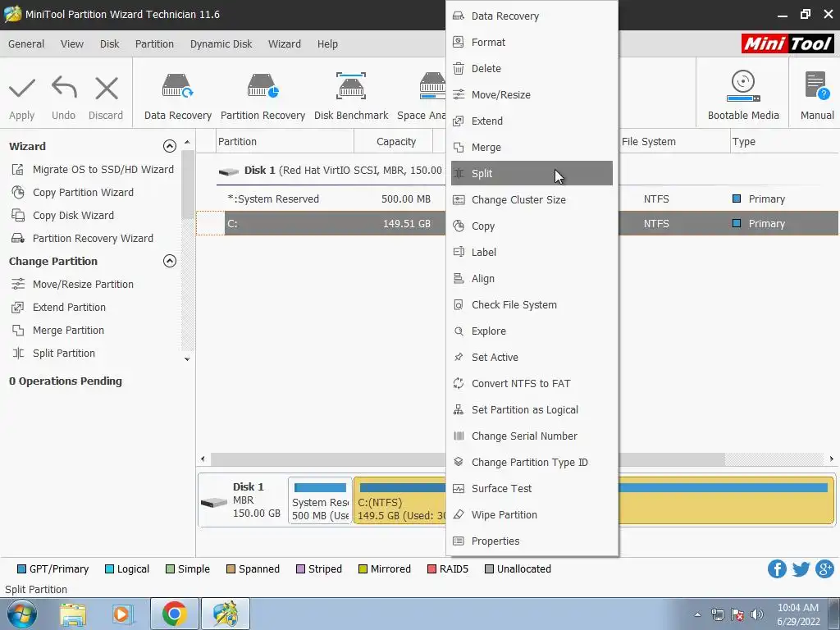Select Delete from context menu

pyautogui.click(x=532, y=69)
